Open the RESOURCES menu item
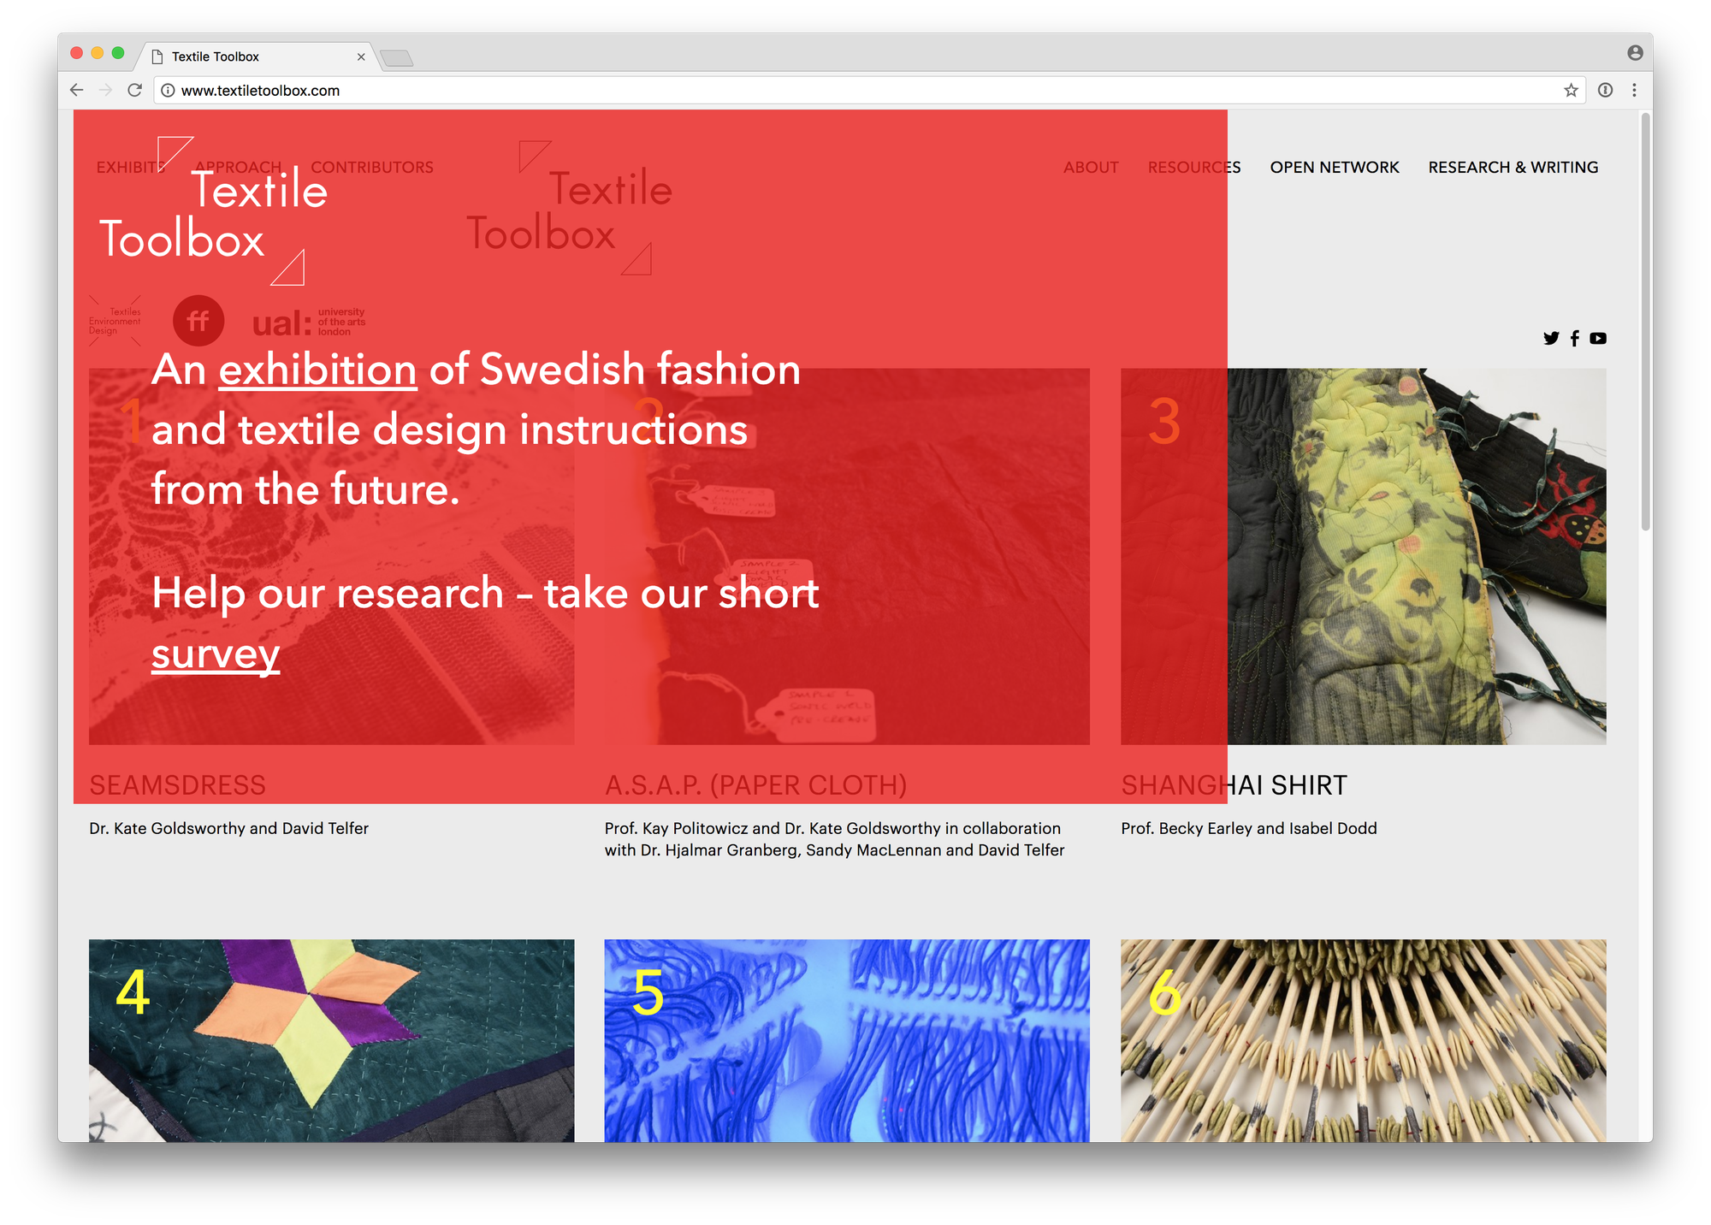1711x1225 pixels. pyautogui.click(x=1194, y=167)
